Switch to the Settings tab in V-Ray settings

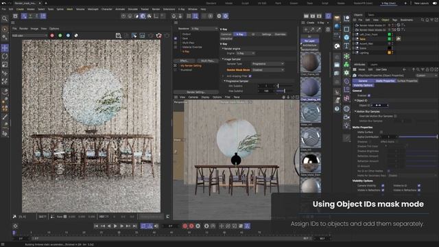coord(266,34)
